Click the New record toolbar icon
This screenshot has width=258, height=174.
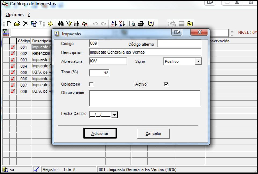(x=9, y=24)
